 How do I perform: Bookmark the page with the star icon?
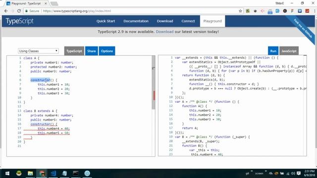point(240,11)
